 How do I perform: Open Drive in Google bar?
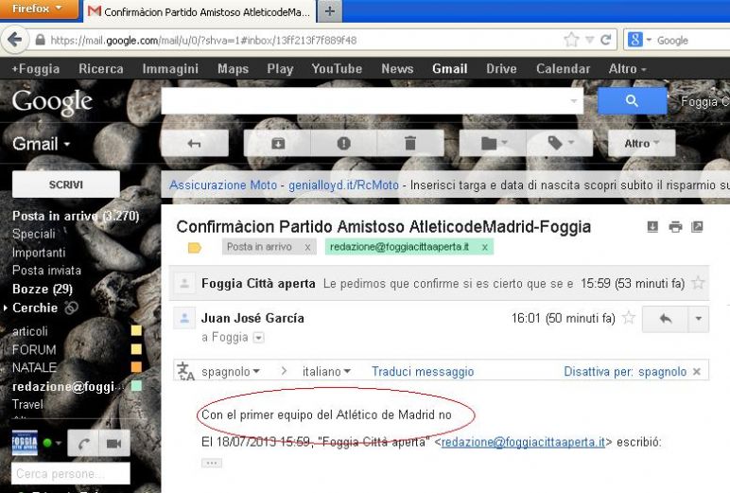[x=501, y=69]
